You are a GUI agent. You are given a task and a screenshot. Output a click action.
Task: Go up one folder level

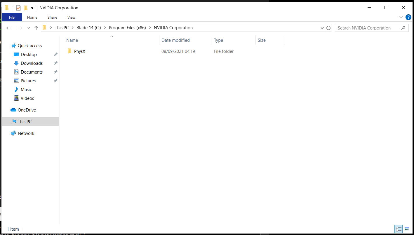coord(36,28)
